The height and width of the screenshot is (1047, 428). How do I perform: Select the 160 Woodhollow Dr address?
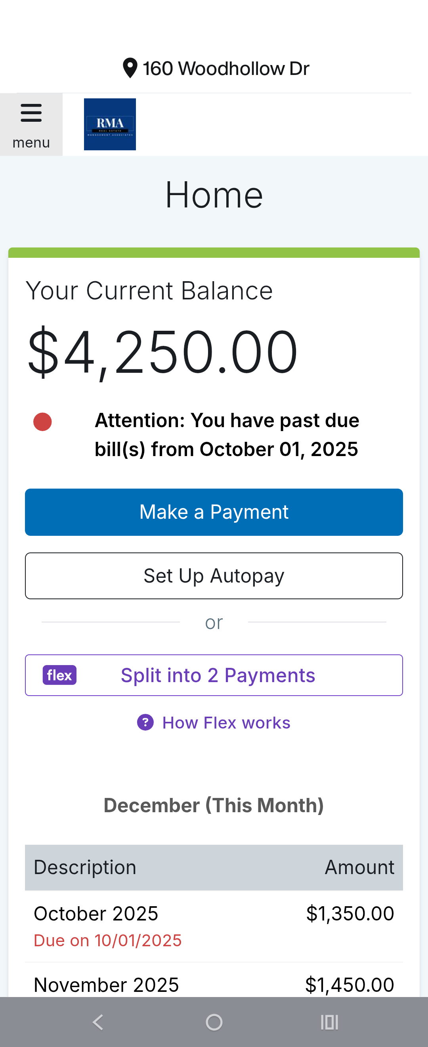[x=226, y=68]
